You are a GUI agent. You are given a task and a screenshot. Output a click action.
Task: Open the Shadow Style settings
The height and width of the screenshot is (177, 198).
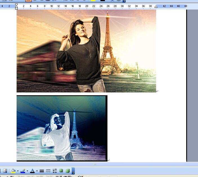(61, 171)
